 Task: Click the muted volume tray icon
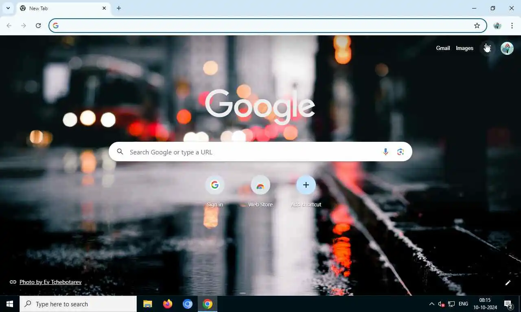click(x=442, y=304)
